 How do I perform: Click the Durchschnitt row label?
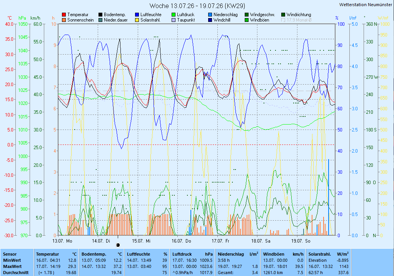[16, 273]
